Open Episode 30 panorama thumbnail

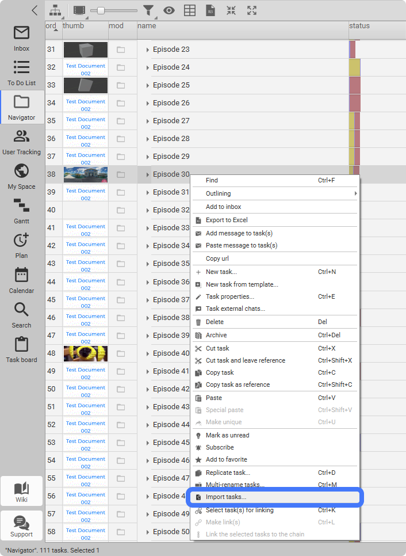pyautogui.click(x=85, y=175)
